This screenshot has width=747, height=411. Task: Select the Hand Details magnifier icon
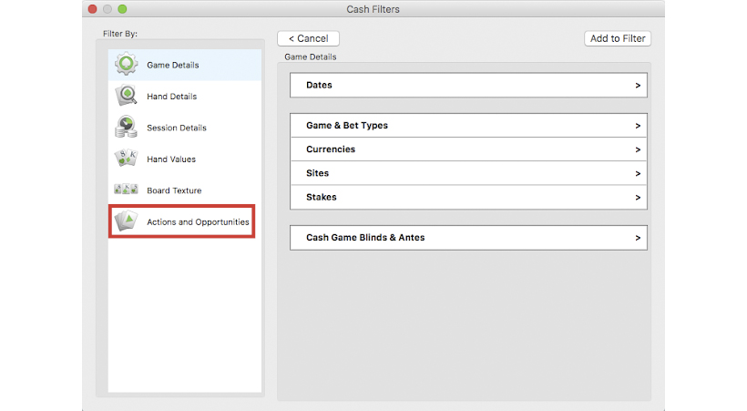click(x=127, y=96)
